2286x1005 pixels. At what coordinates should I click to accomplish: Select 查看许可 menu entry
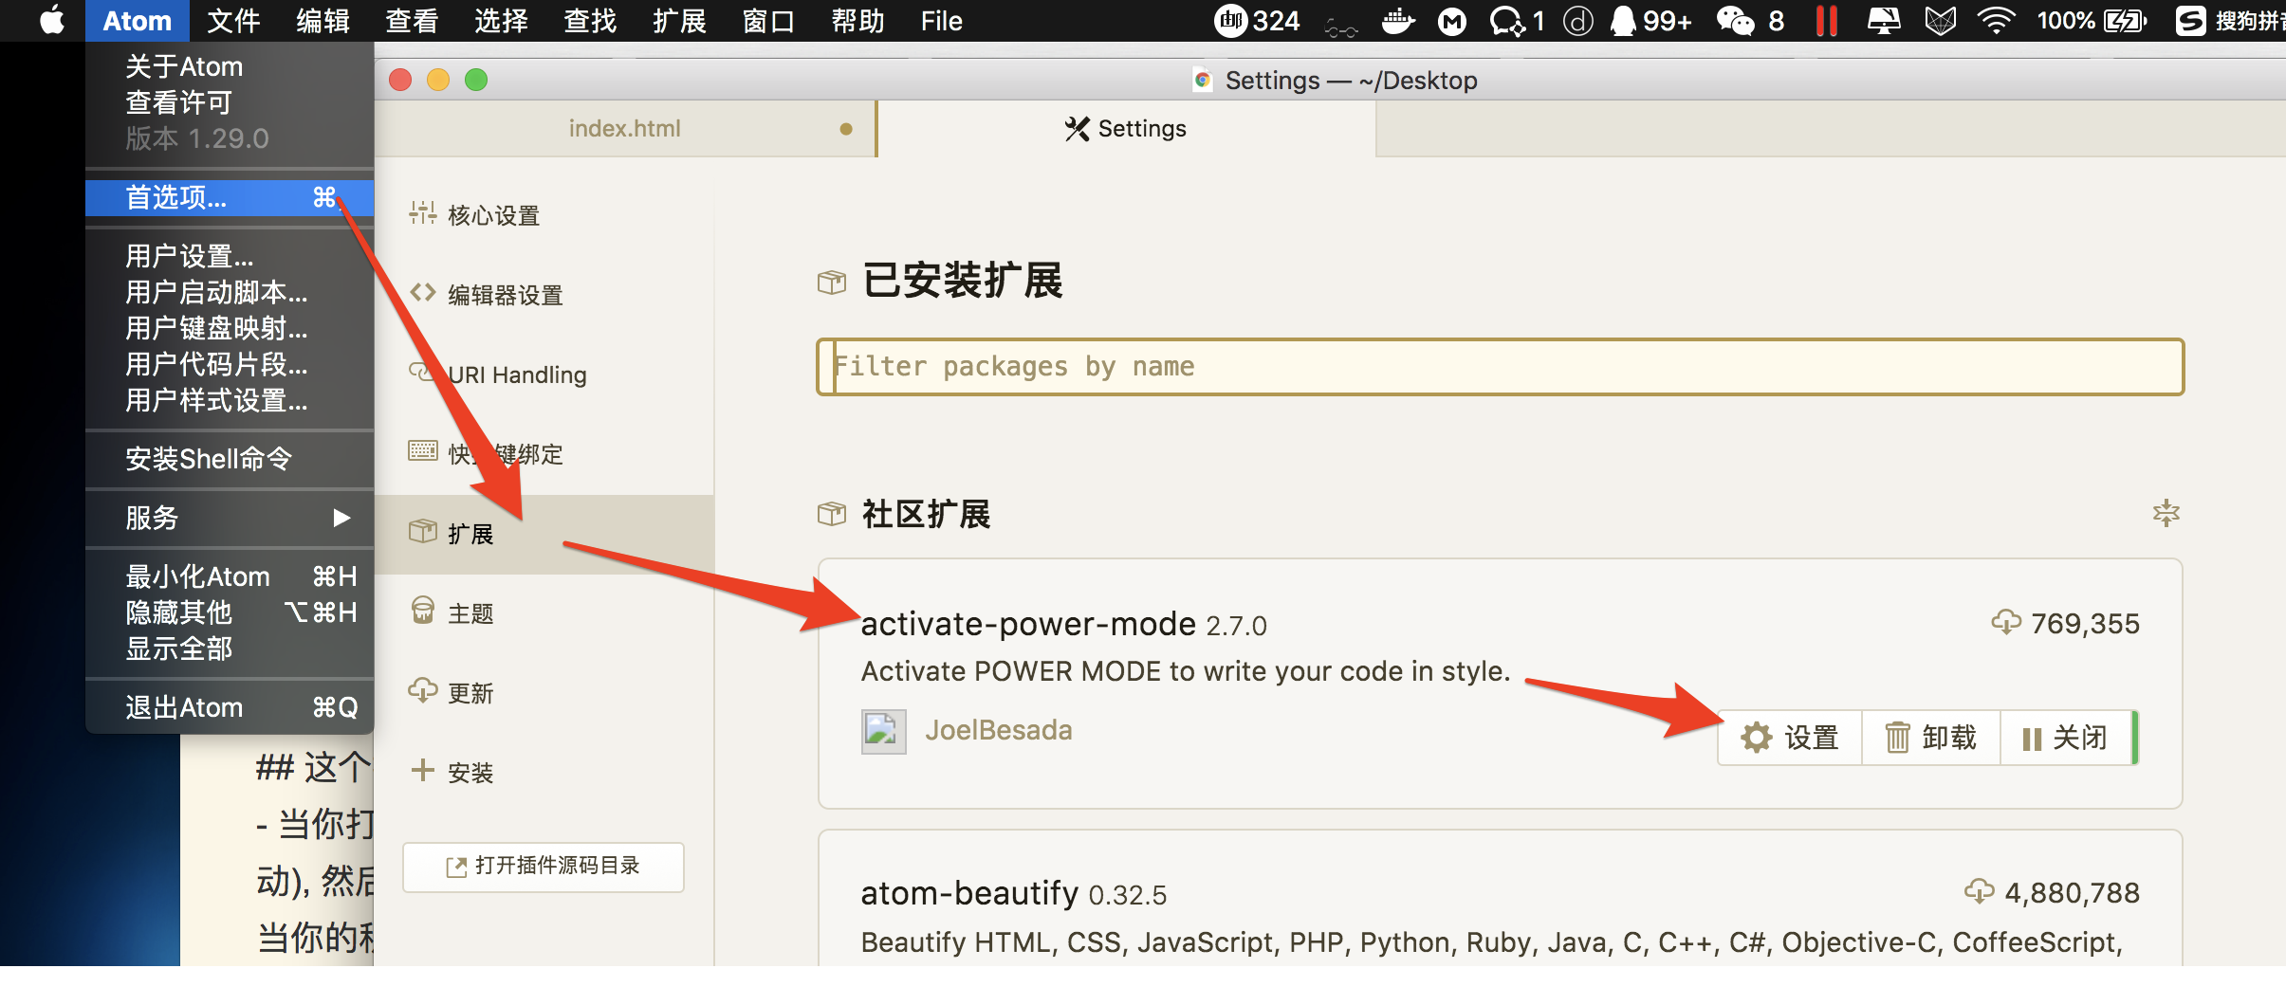tap(230, 102)
